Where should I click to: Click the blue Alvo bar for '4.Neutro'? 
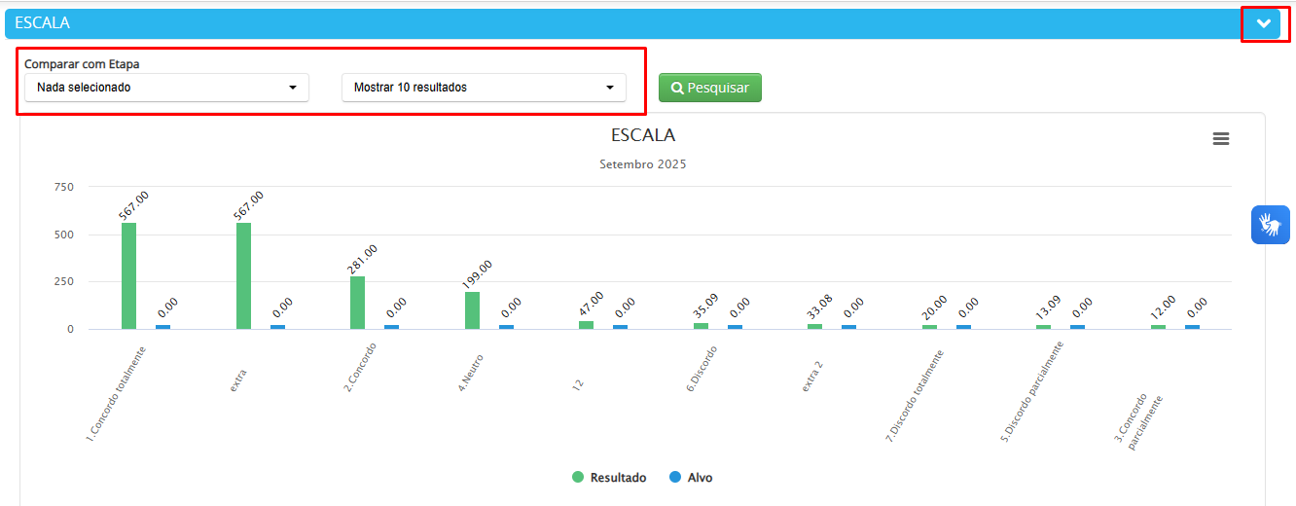pyautogui.click(x=506, y=327)
